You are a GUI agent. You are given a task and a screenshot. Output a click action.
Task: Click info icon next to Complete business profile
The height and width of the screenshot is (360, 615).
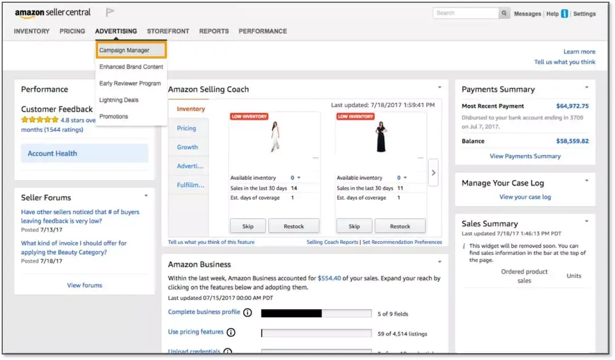248,313
